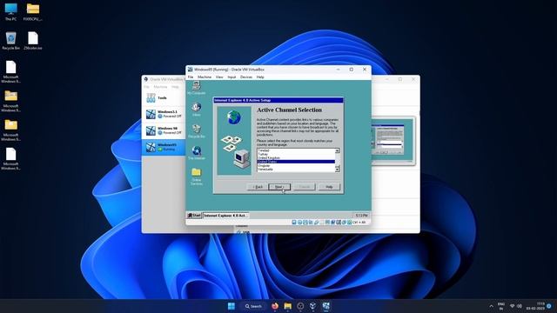This screenshot has height=313, width=557.
Task: Open Windows 11 Start menu
Action: [232, 306]
